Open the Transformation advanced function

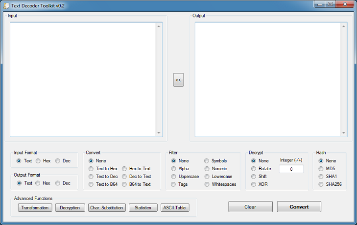tap(35, 208)
